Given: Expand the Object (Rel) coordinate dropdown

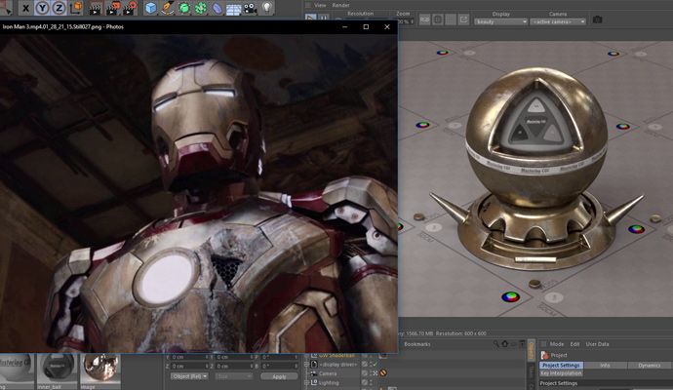Looking at the screenshot, I should click(187, 375).
